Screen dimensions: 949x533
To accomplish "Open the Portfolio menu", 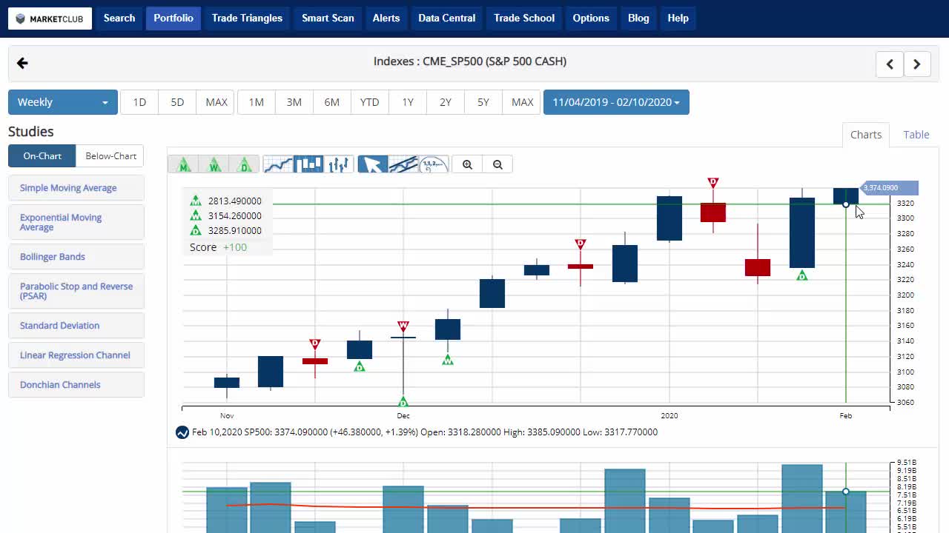I will pyautogui.click(x=173, y=18).
